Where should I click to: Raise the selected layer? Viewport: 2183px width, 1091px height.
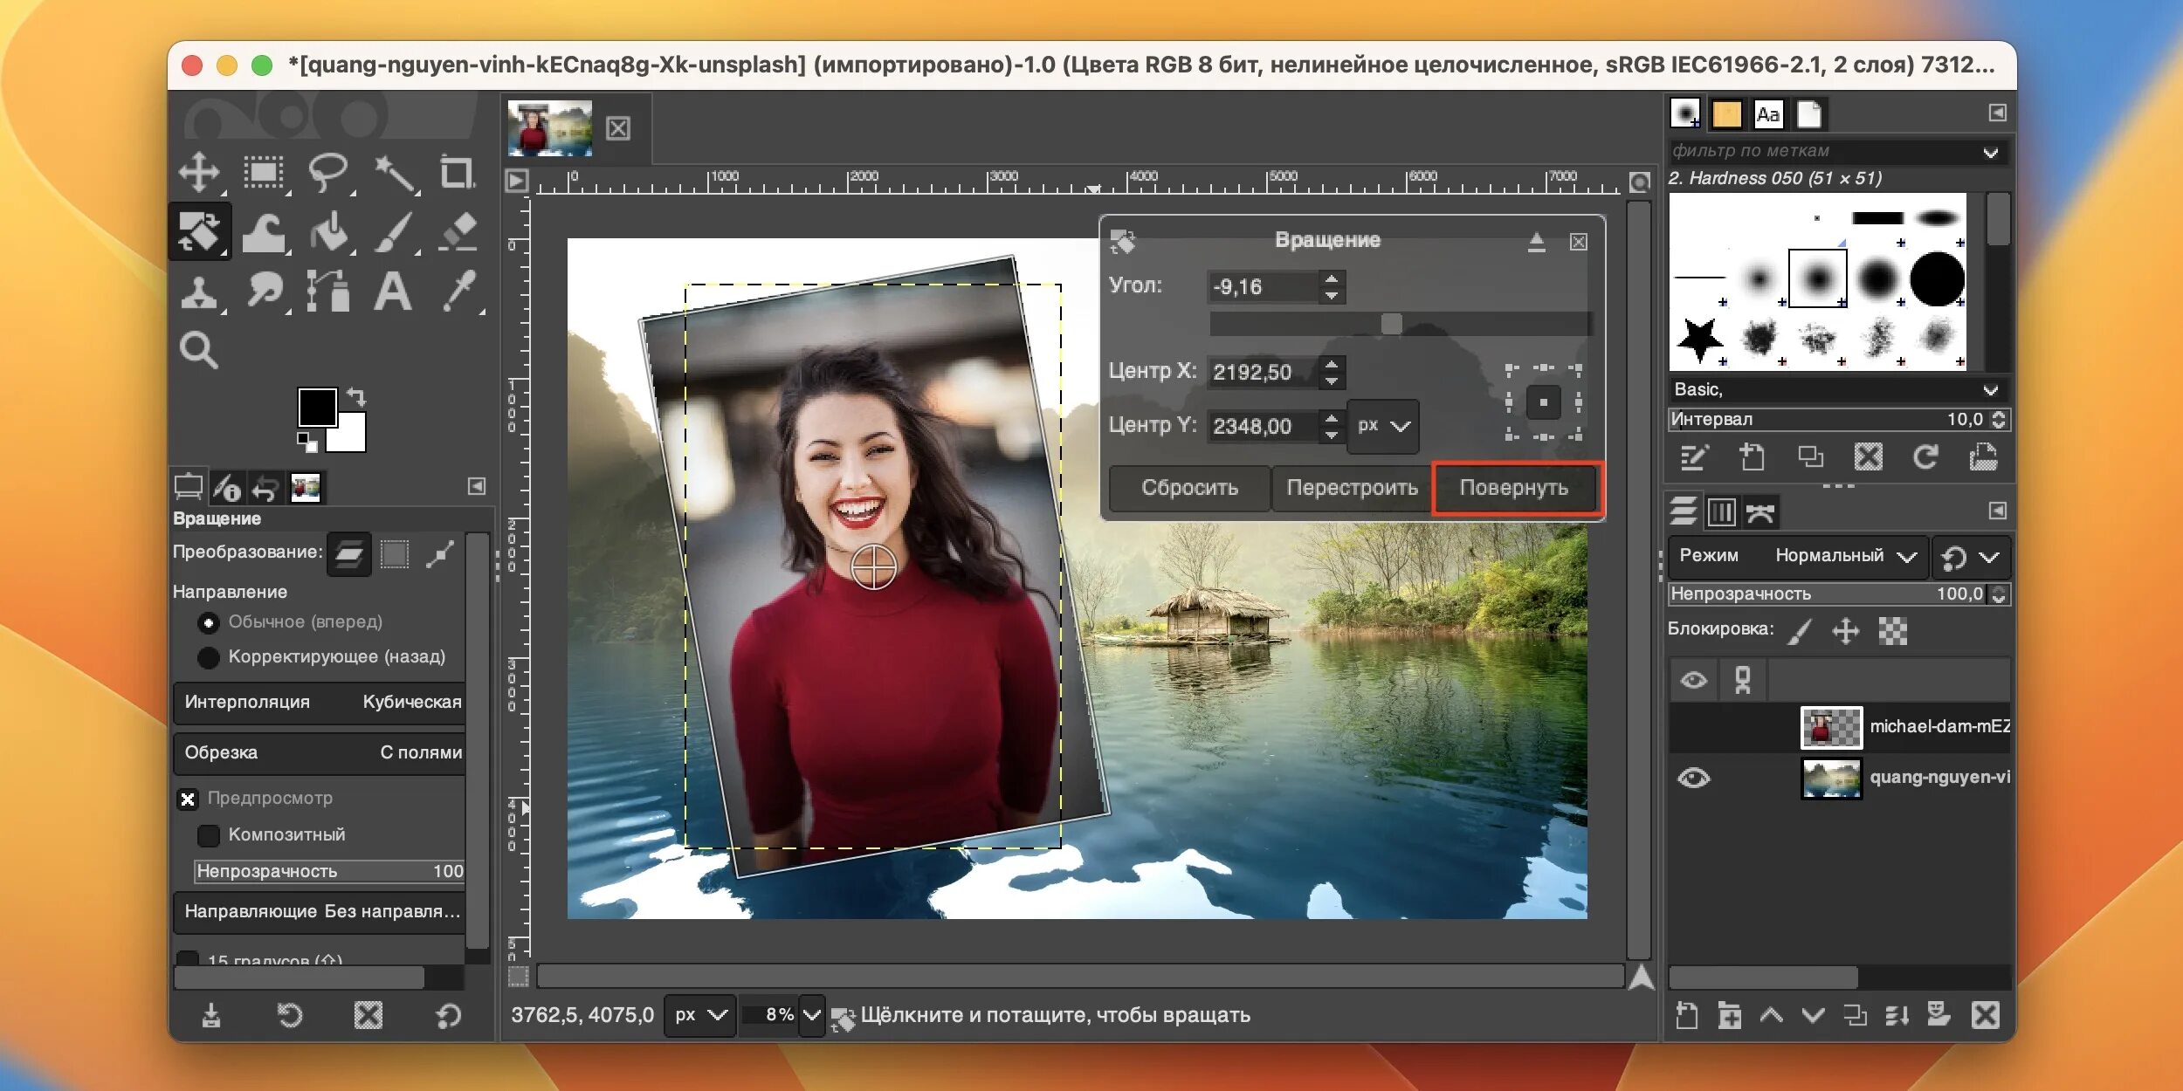point(1771,1015)
